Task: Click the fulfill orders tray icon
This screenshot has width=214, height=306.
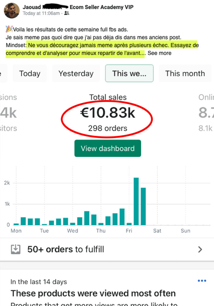Action: pyautogui.click(x=16, y=249)
